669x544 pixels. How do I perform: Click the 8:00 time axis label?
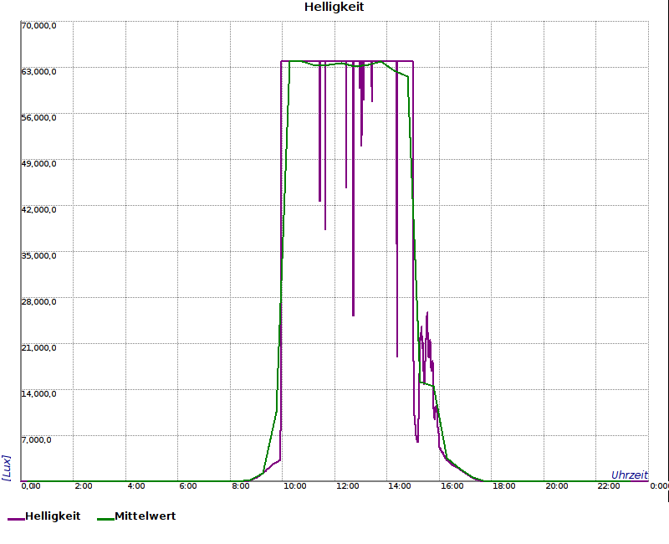(x=241, y=486)
